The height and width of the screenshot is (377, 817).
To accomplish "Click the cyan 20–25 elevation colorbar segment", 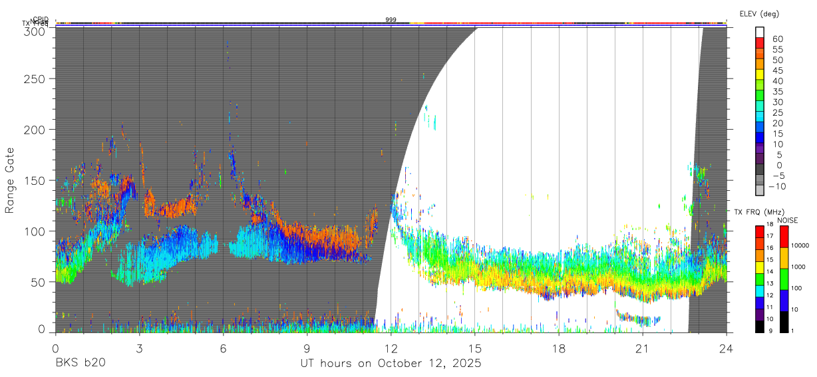I will pos(760,116).
